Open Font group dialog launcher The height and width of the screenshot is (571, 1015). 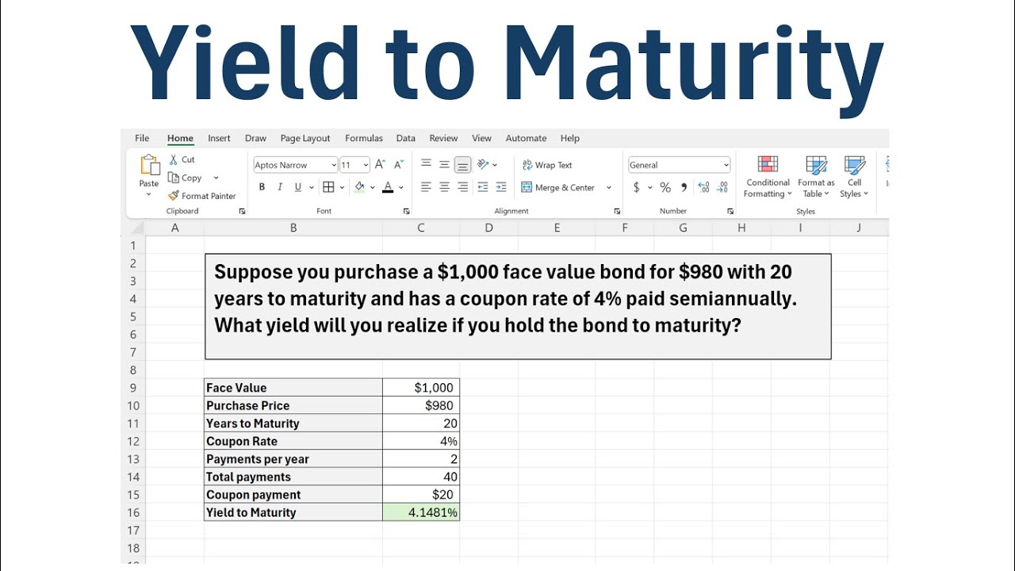[x=406, y=211]
